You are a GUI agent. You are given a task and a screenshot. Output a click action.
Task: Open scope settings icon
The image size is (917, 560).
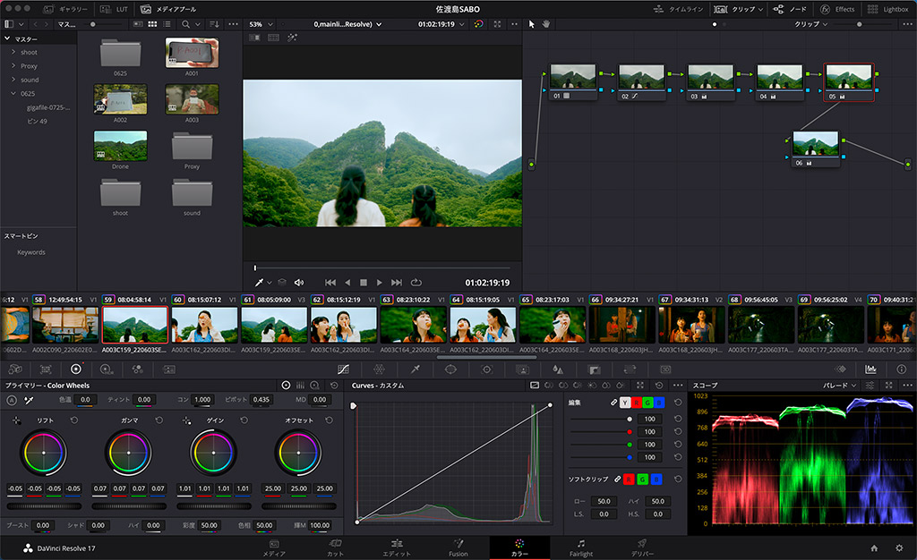(870, 386)
